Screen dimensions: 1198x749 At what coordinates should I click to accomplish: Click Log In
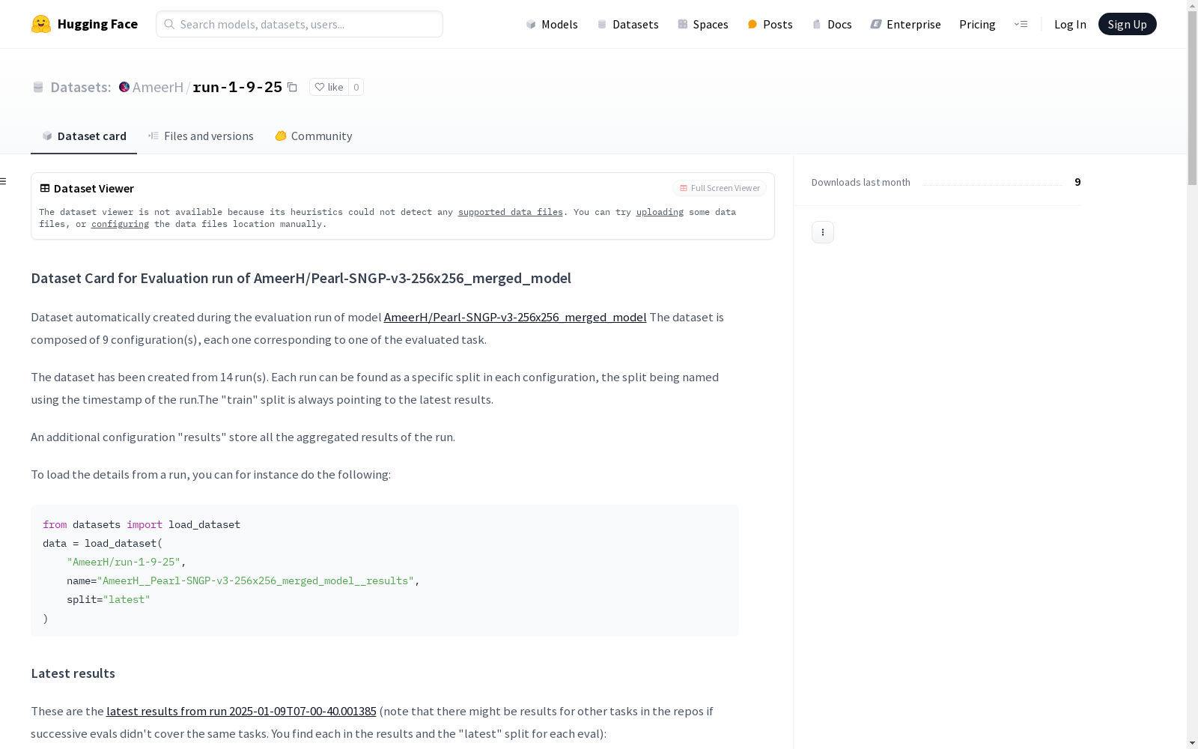point(1070,24)
